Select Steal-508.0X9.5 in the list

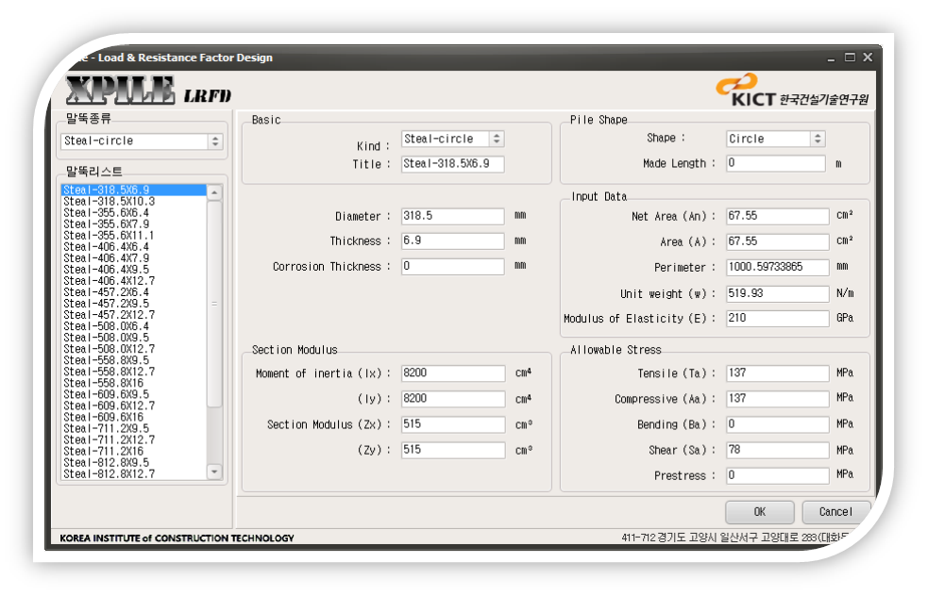[134, 338]
